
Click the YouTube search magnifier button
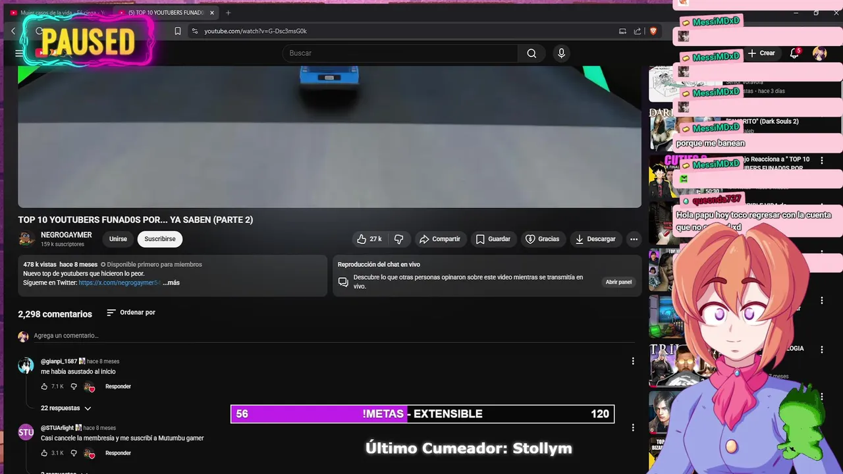531,53
